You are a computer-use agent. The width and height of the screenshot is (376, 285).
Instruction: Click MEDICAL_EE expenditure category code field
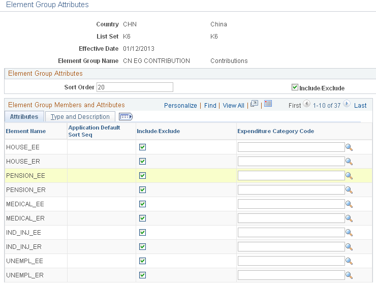coord(291,204)
